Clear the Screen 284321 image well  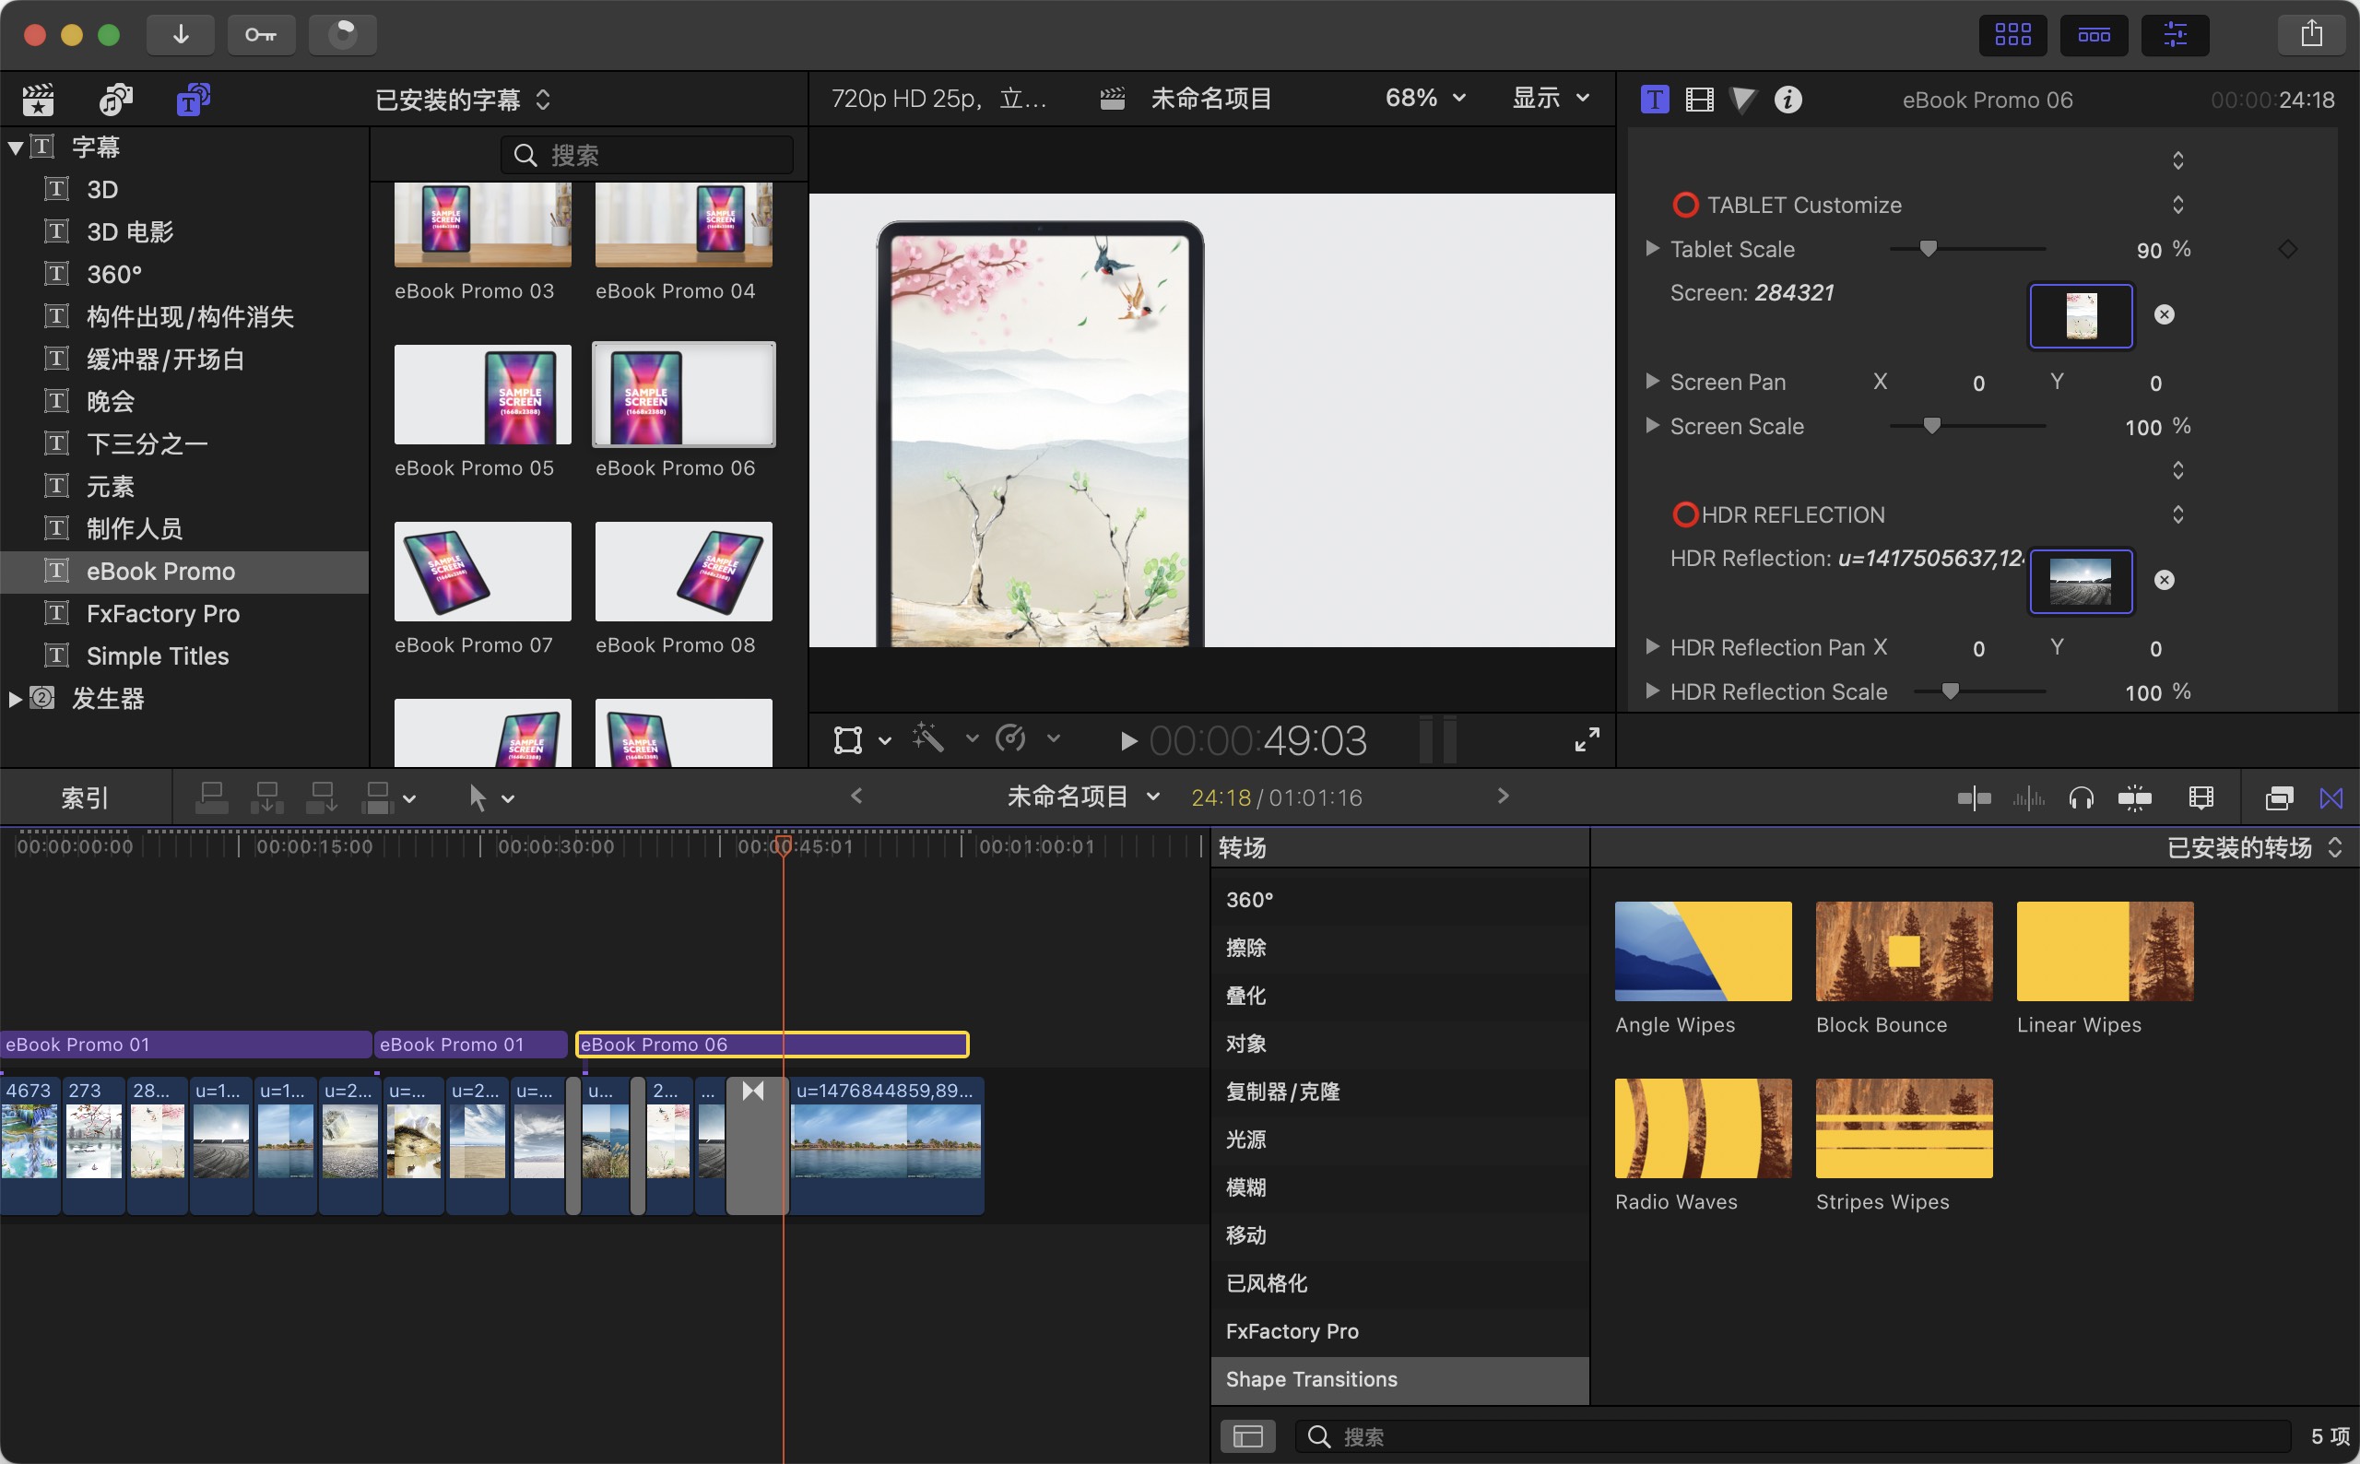click(2164, 314)
